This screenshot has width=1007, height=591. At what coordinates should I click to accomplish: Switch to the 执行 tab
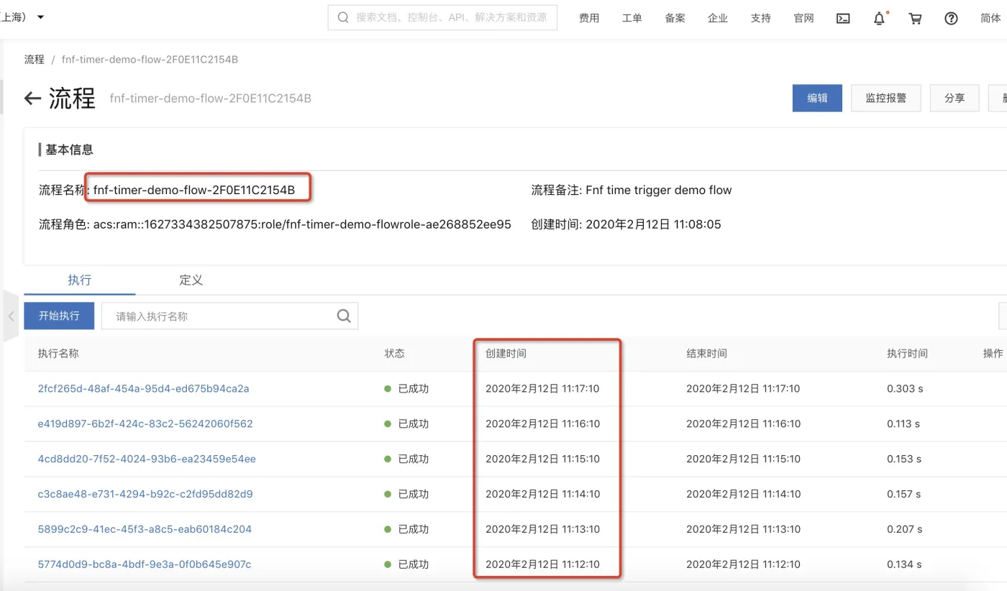click(x=79, y=280)
